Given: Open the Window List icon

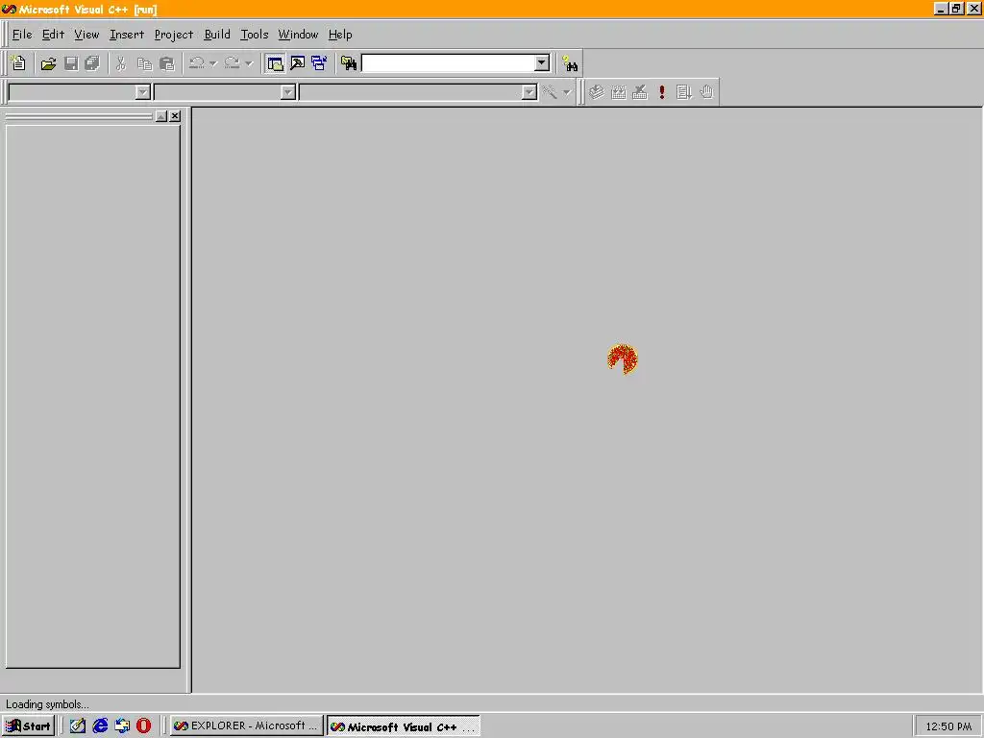Looking at the screenshot, I should pyautogui.click(x=319, y=63).
